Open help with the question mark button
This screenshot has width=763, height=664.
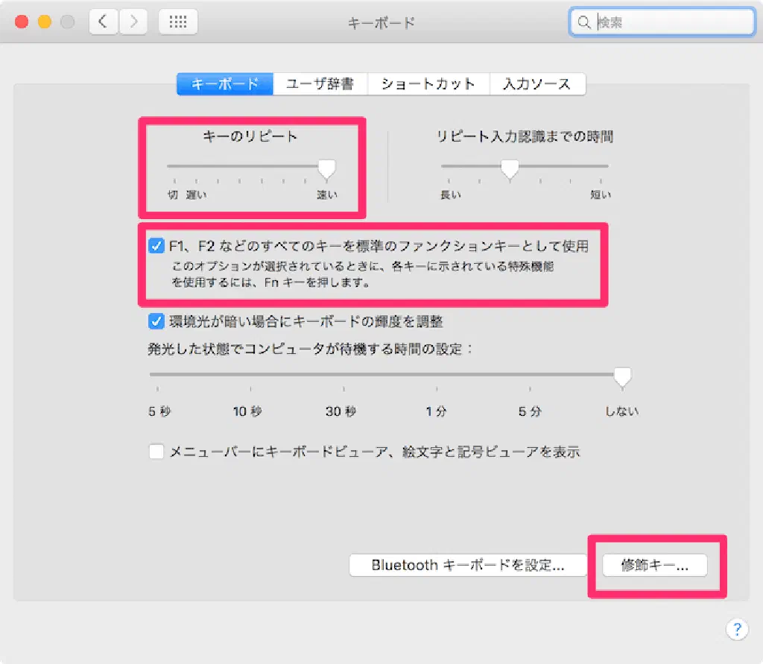click(736, 628)
